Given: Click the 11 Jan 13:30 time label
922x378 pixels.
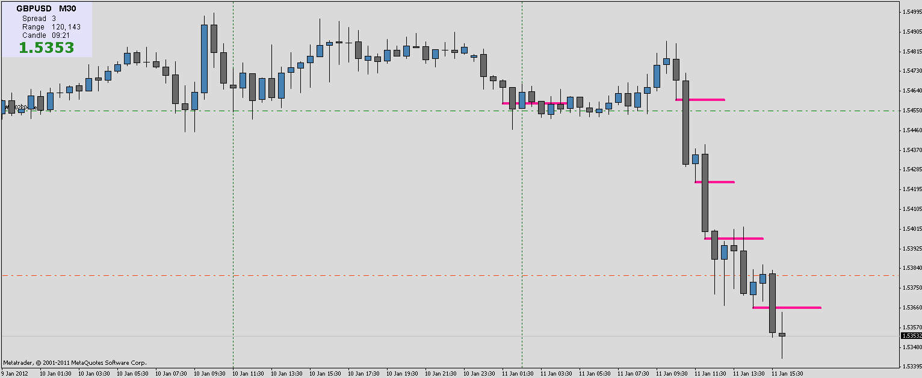Looking at the screenshot, I should pos(749,374).
